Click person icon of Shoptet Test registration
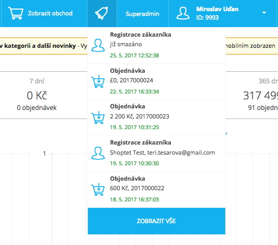 pos(98,153)
